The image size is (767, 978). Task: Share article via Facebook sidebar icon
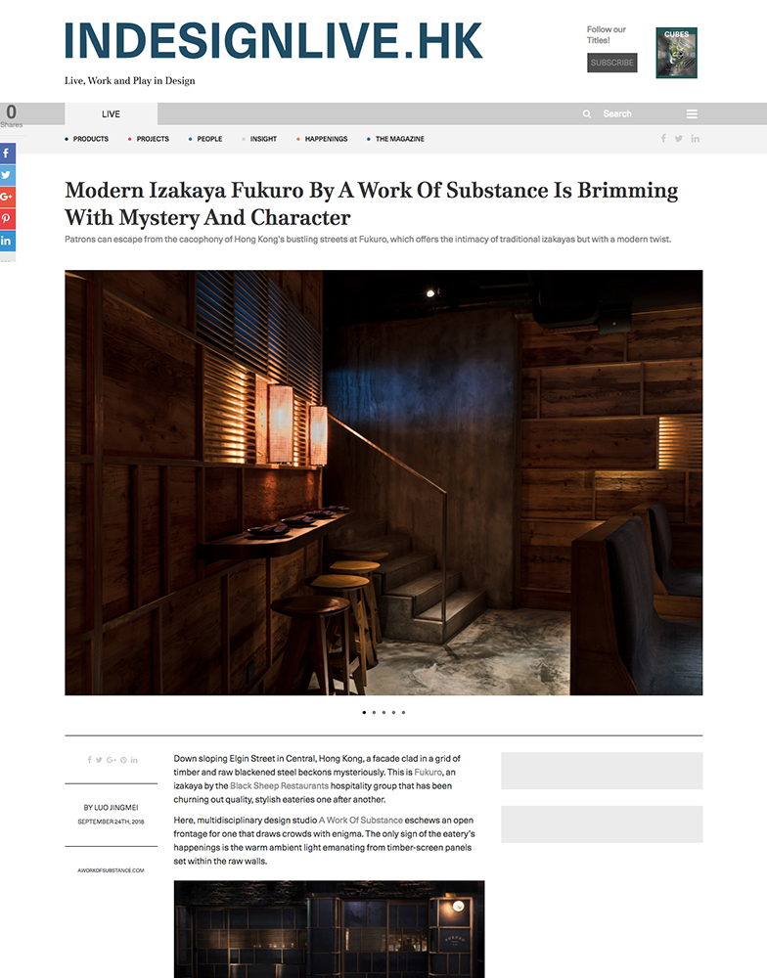click(x=7, y=153)
